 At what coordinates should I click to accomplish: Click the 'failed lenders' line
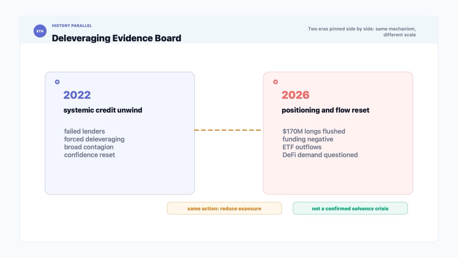coord(84,131)
